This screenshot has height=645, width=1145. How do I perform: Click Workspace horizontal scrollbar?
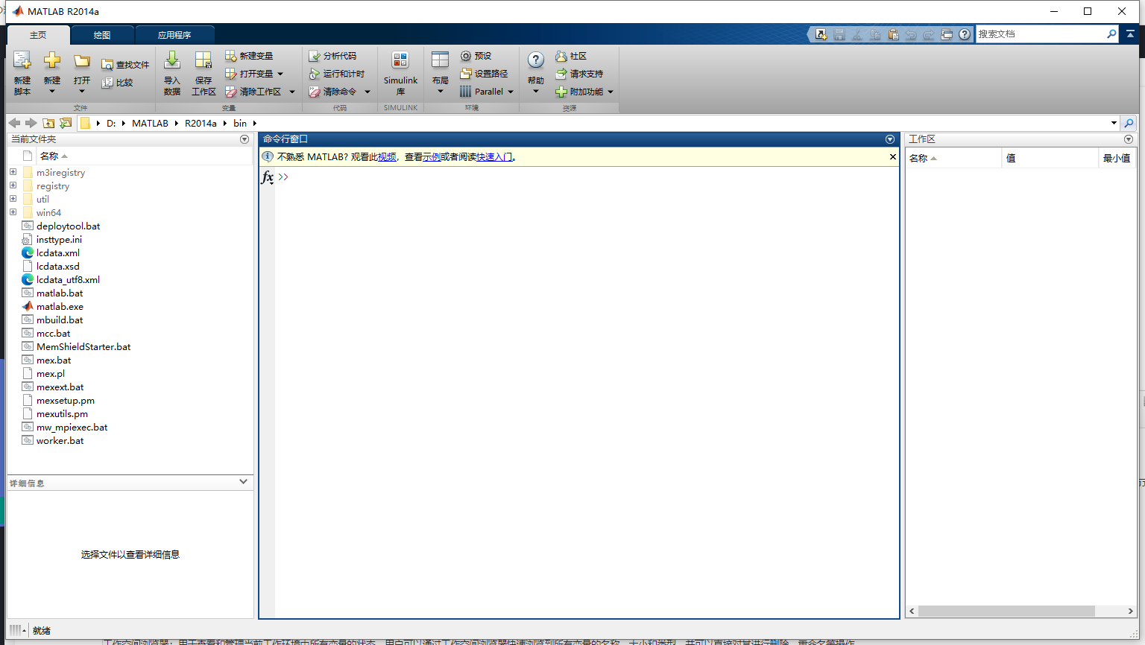tap(1006, 611)
